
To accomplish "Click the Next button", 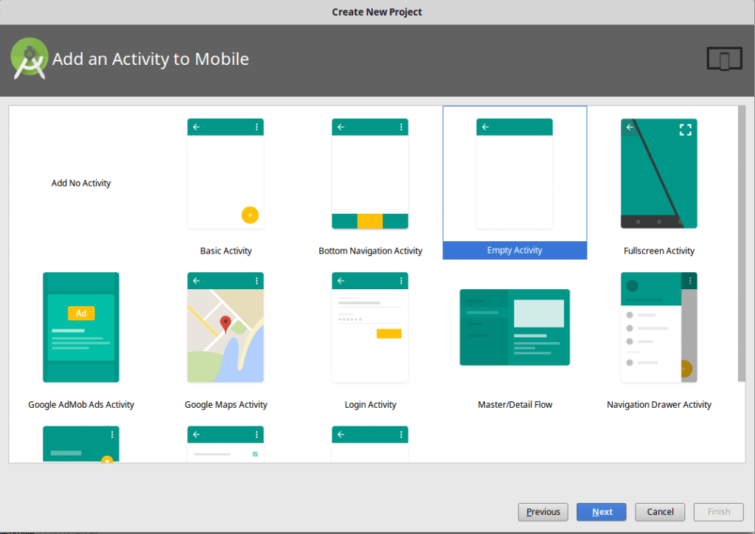I will pyautogui.click(x=601, y=512).
